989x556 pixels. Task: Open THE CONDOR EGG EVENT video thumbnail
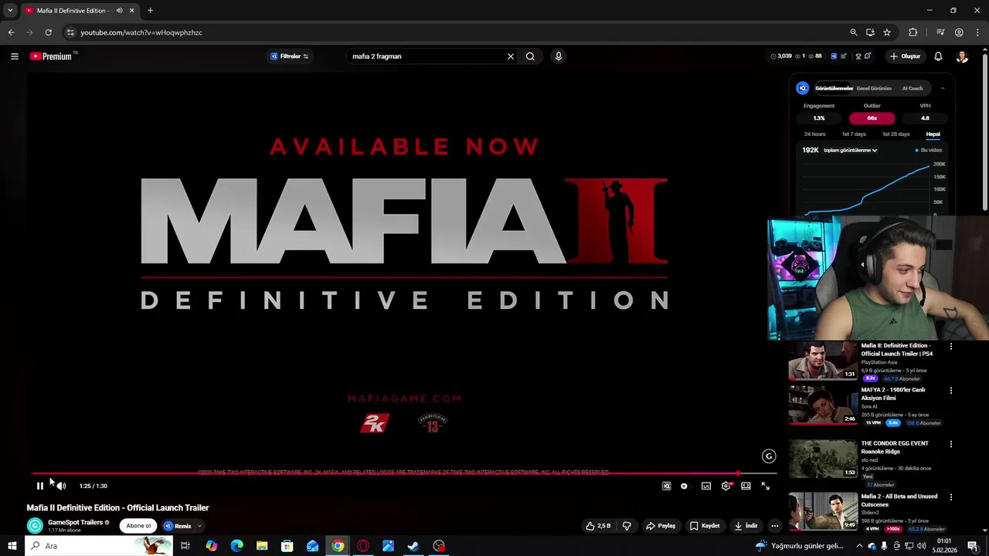pyautogui.click(x=823, y=459)
